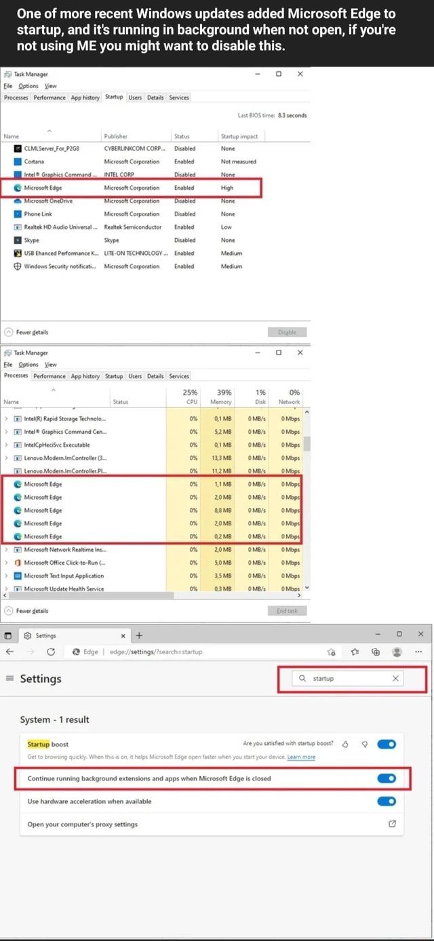This screenshot has width=434, height=941.
Task: Toggle Use hardware acceleration when available
Action: coord(387,801)
